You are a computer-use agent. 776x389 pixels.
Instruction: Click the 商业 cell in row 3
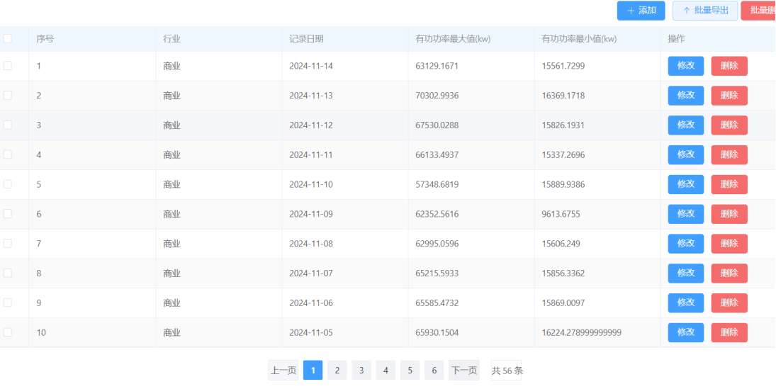(x=171, y=125)
